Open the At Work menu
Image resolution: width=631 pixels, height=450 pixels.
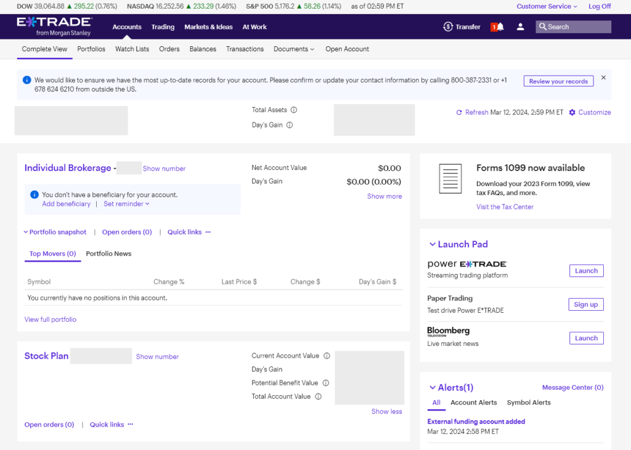pos(254,27)
